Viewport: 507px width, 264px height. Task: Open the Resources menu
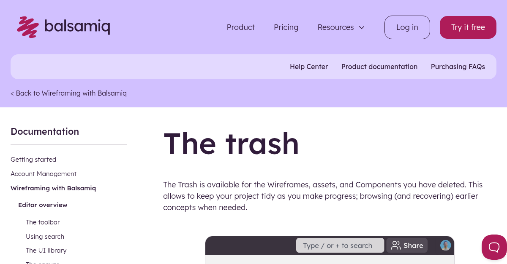[x=335, y=27]
